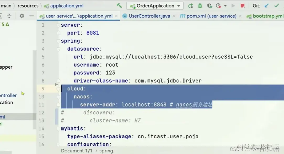Viewport: 284px width, 154px height.
Task: Click password value 123
Action: coord(110,73)
